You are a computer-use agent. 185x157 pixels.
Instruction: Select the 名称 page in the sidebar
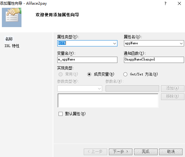9,39
